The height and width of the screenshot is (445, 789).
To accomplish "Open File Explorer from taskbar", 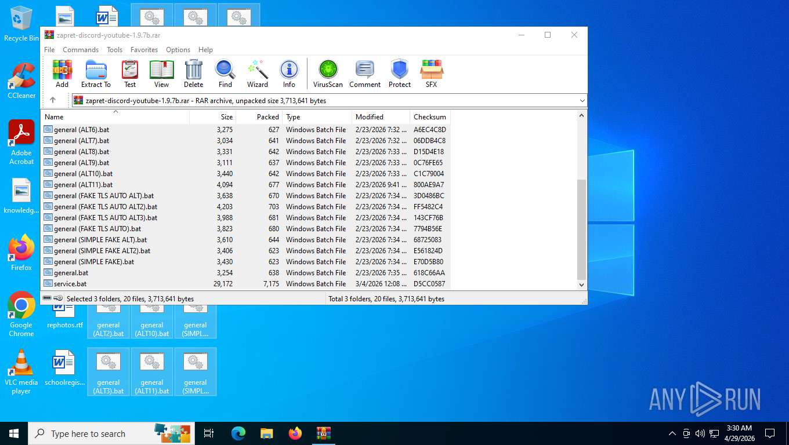I will [267, 433].
